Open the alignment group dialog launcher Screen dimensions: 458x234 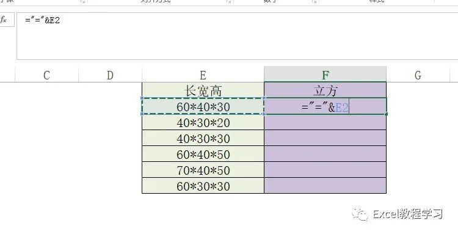(229, 1)
